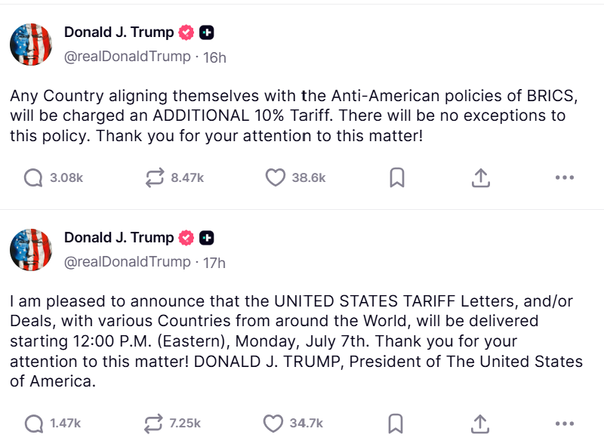
Task: Bookmark the Tariff Letters post
Action: (x=396, y=424)
